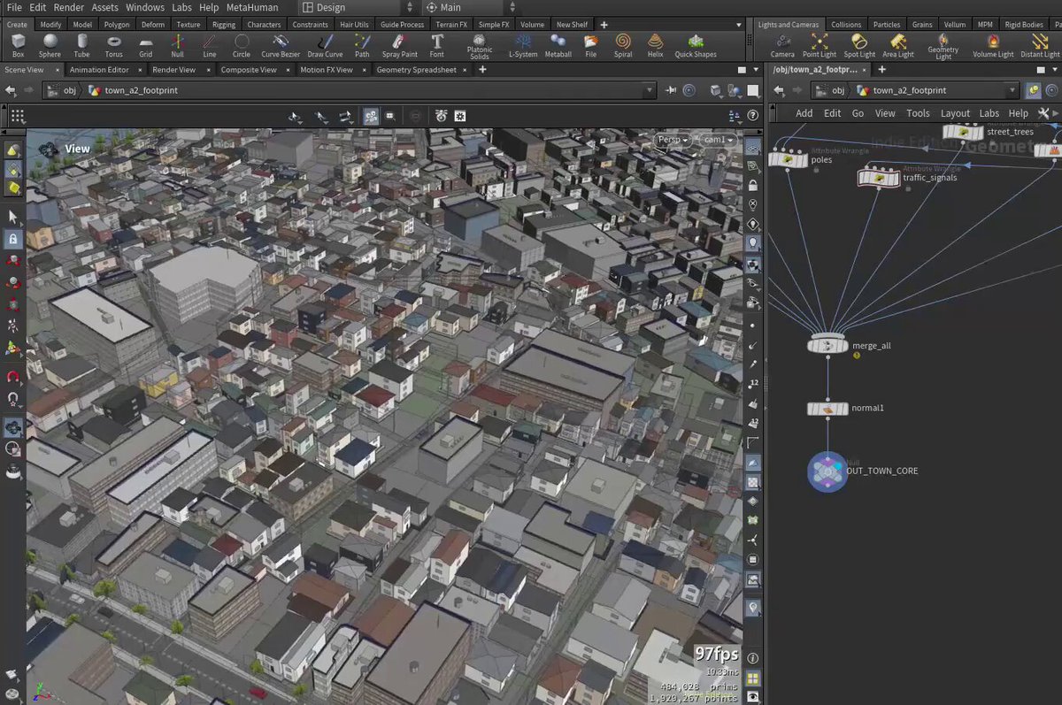Add a Camera from Lights and Cameras shelf
This screenshot has height=705, width=1062.
[782, 45]
